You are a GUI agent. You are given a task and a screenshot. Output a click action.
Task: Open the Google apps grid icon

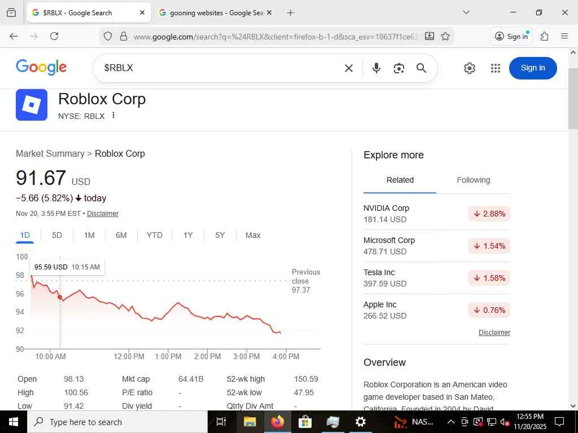coord(496,68)
